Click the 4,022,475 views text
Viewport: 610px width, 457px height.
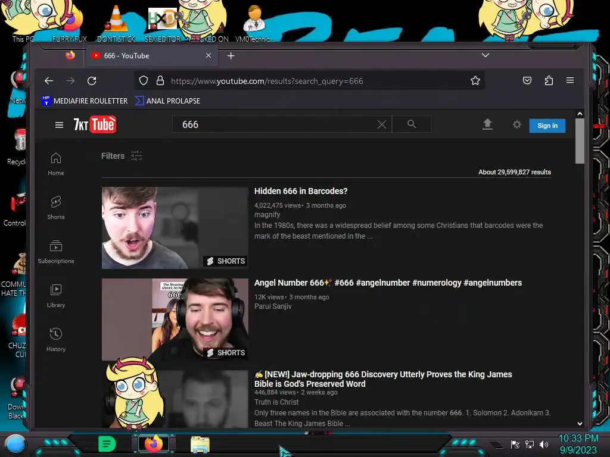click(x=278, y=205)
